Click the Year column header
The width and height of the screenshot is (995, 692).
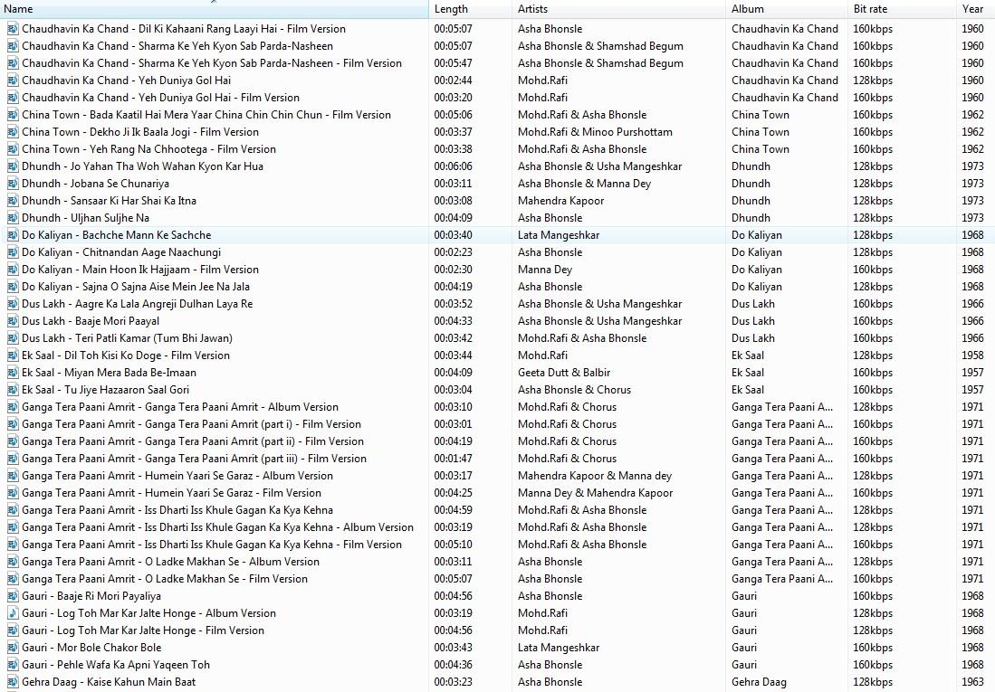click(975, 9)
